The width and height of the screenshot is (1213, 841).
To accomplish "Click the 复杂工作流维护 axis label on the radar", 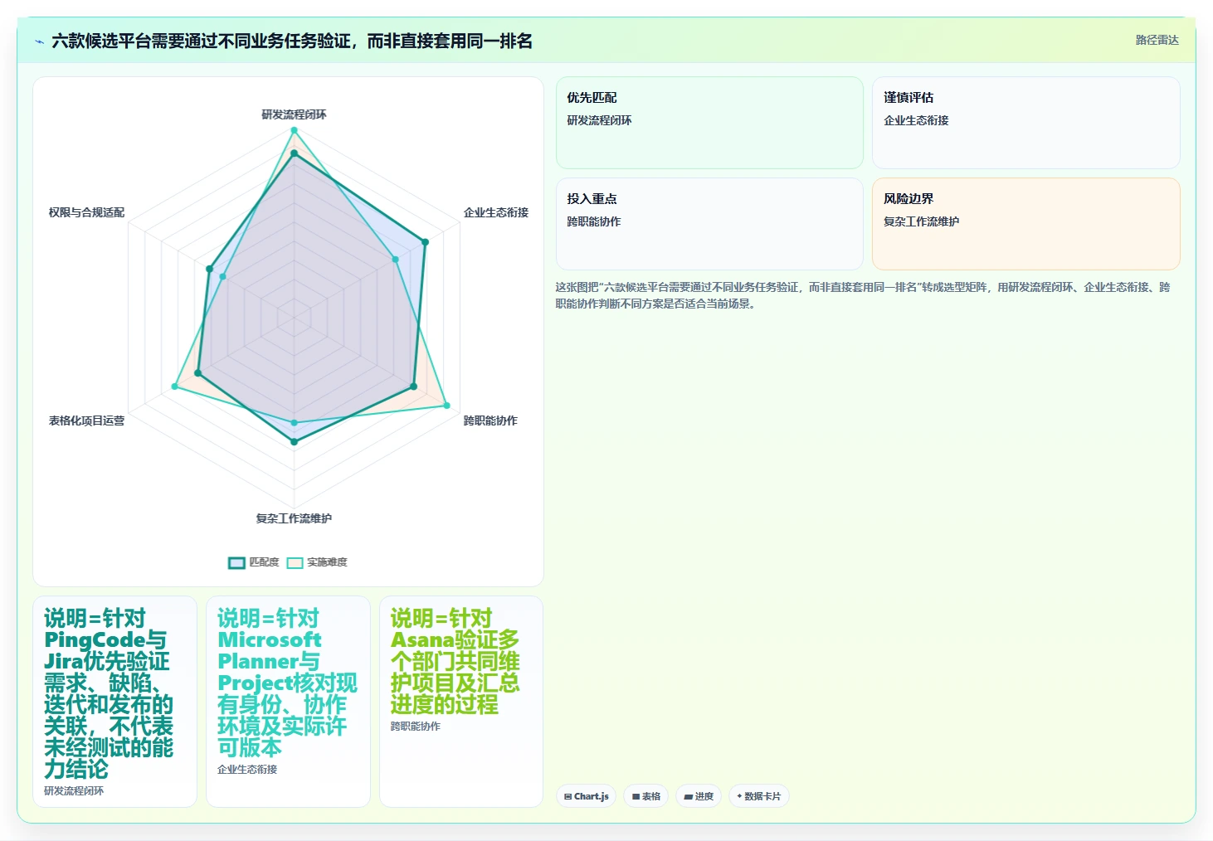I will tap(294, 518).
